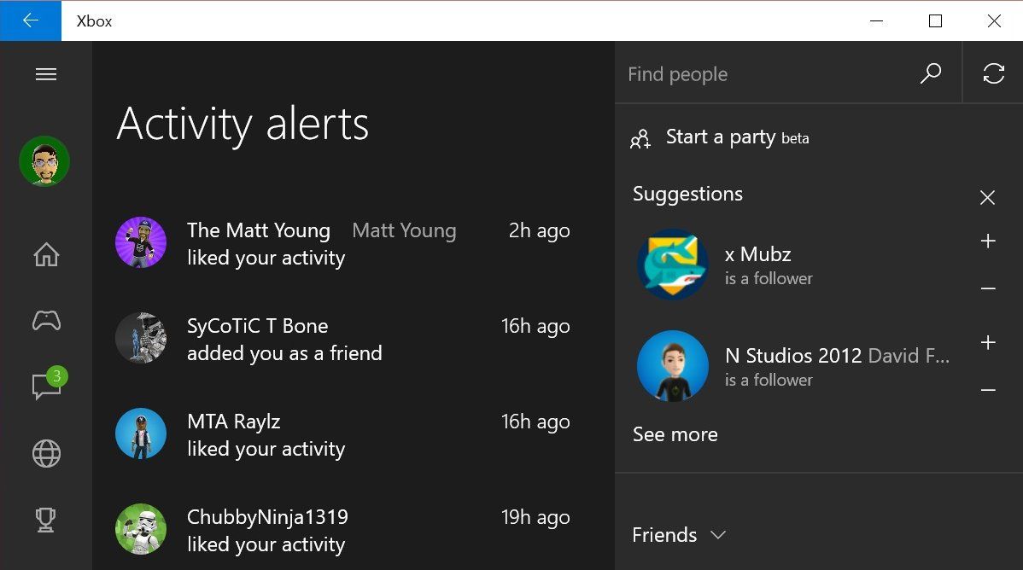The width and height of the screenshot is (1023, 570).
Task: Click SyCoTiC T Bone's friend alert
Action: (x=257, y=339)
